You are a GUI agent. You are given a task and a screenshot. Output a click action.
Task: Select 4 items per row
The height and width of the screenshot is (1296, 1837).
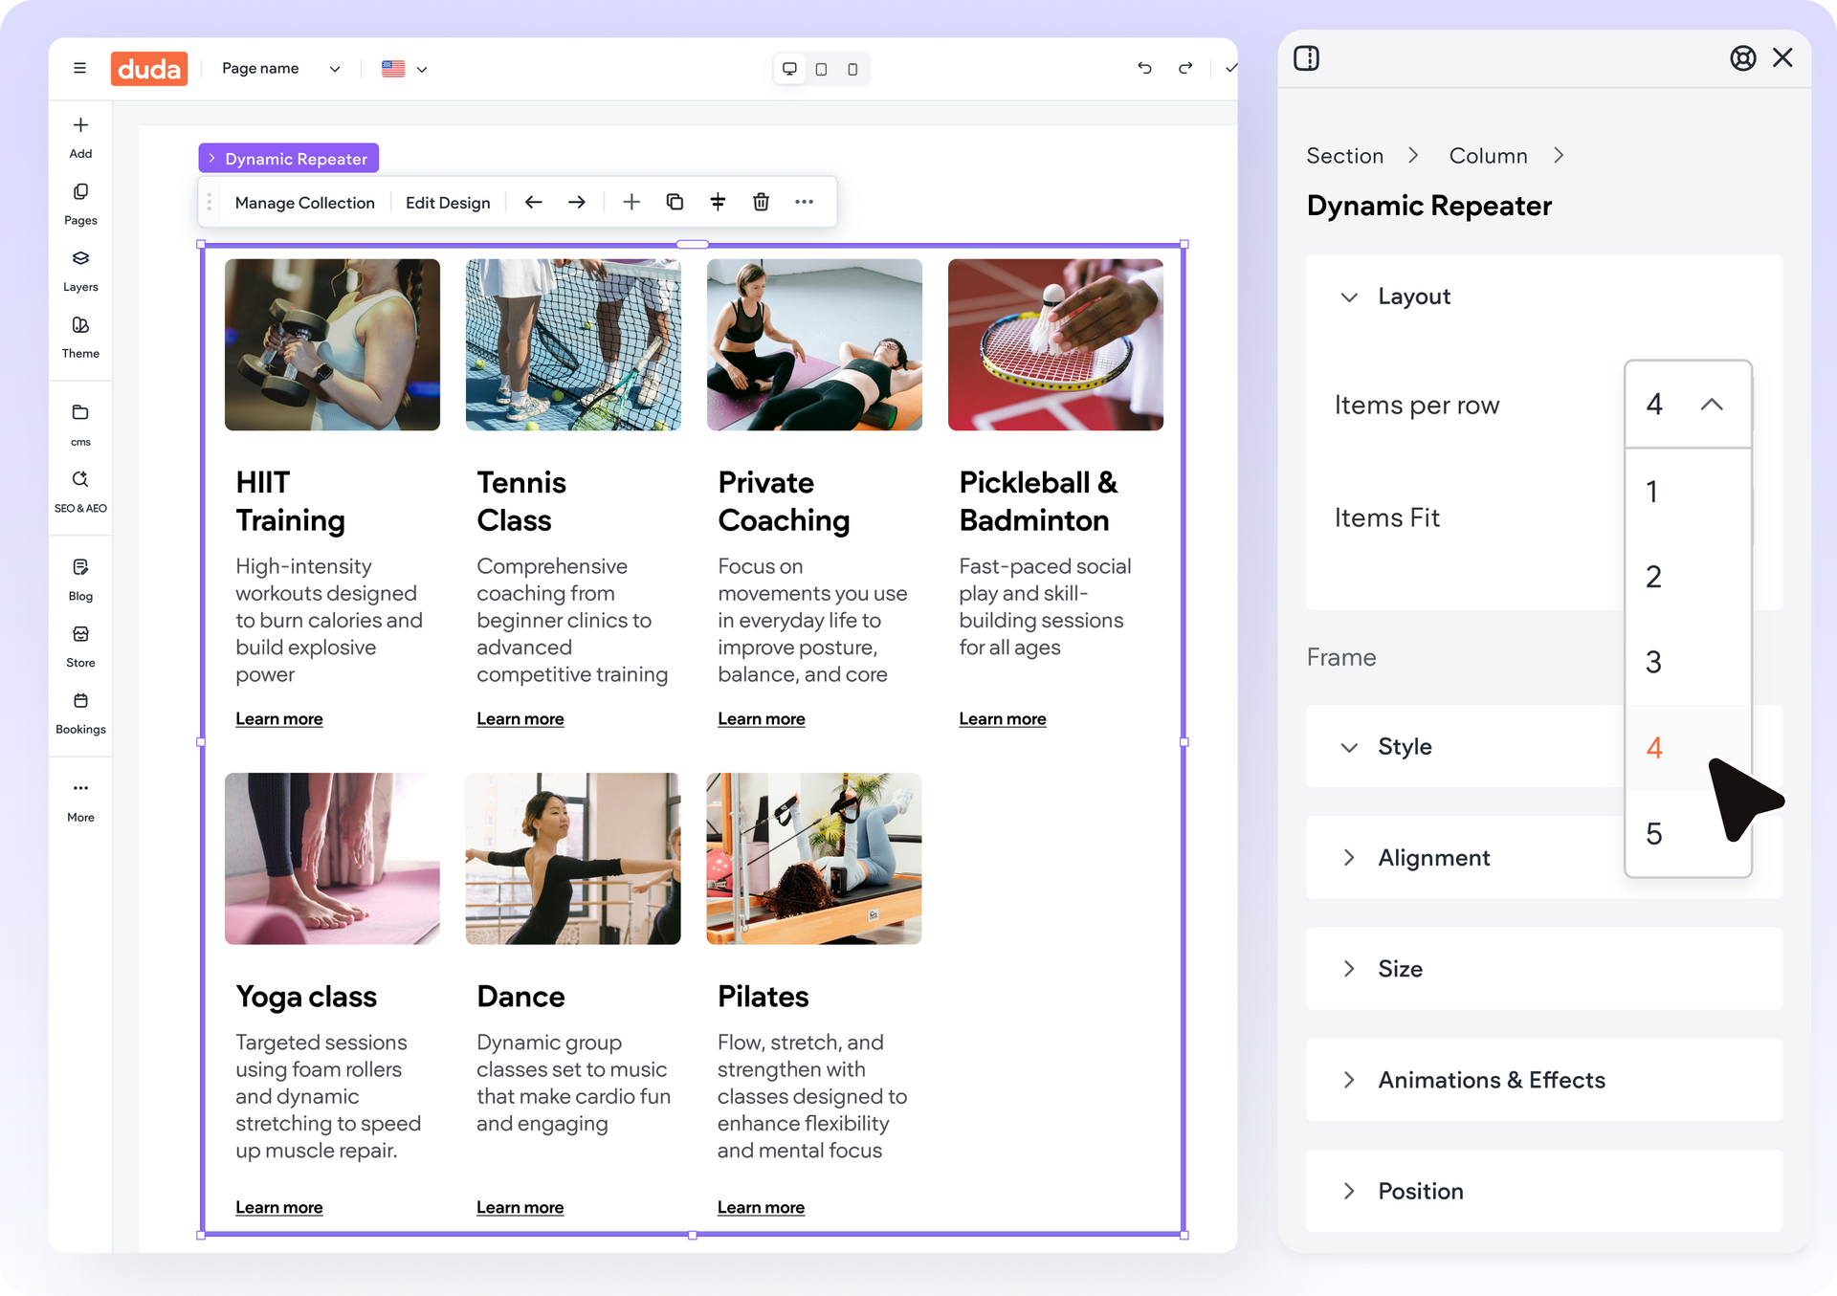coord(1688,748)
